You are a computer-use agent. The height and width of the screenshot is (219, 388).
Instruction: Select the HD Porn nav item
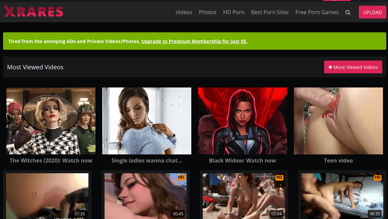(x=234, y=12)
